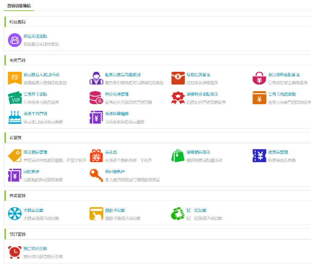Image resolution: width=311 pixels, height=264 pixels.
Task: Open the 会员推荐人奖励活动 link
Action: pos(41,75)
